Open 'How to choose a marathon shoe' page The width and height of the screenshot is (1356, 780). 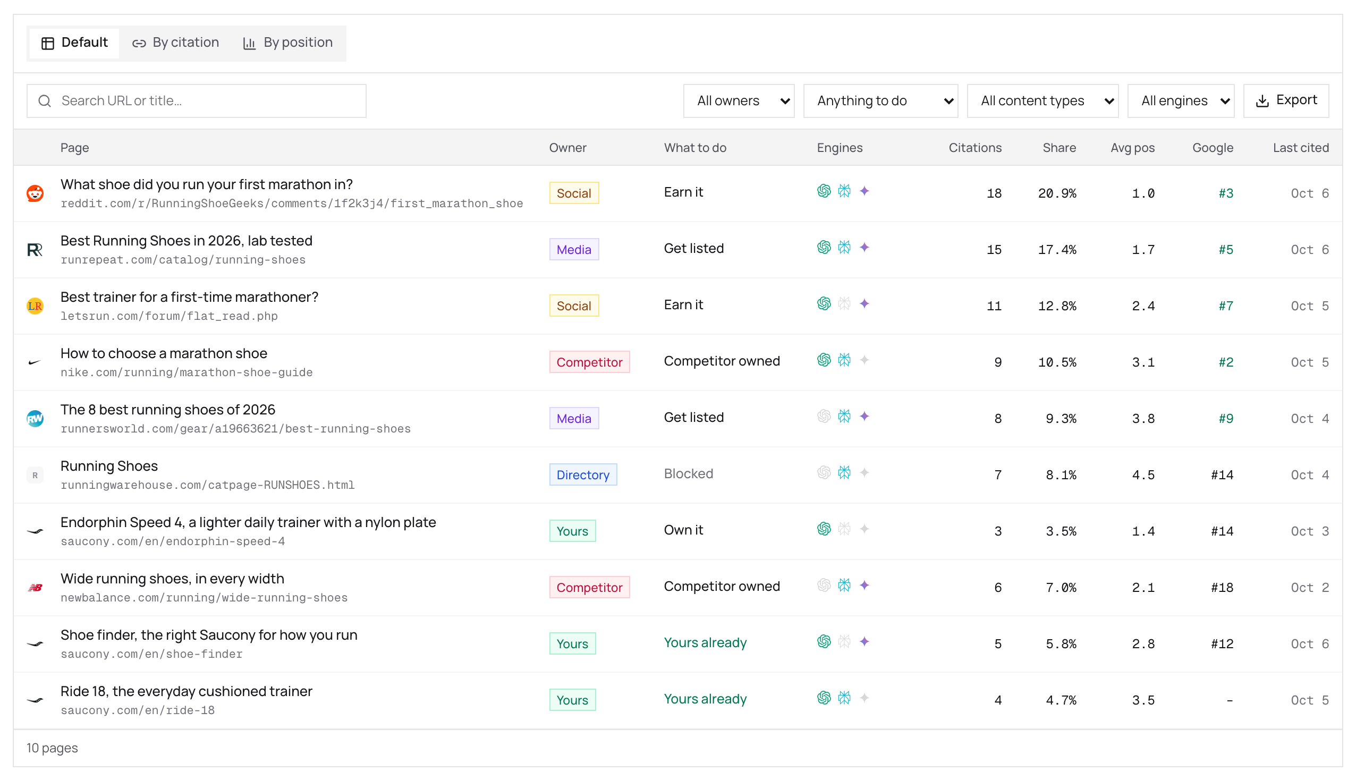163,353
